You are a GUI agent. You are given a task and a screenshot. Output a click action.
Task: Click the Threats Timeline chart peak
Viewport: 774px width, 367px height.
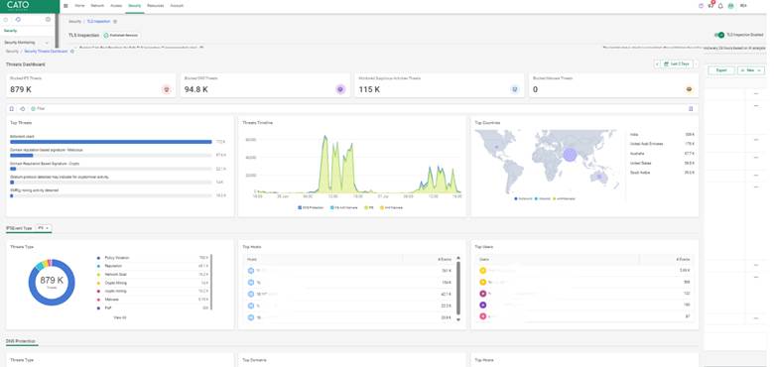(324, 137)
